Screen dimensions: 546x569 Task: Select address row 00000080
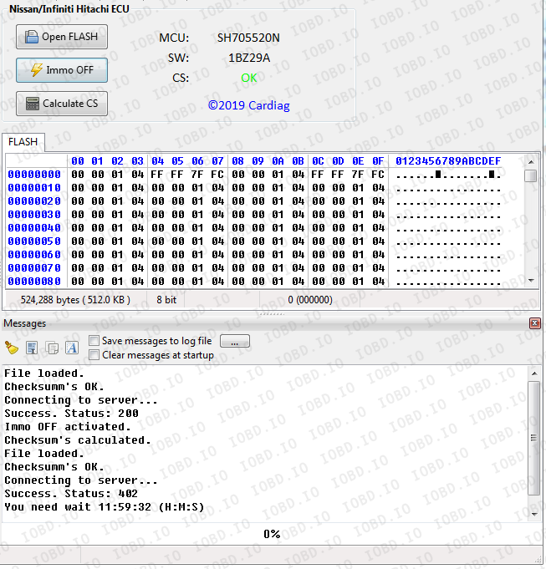click(34, 282)
